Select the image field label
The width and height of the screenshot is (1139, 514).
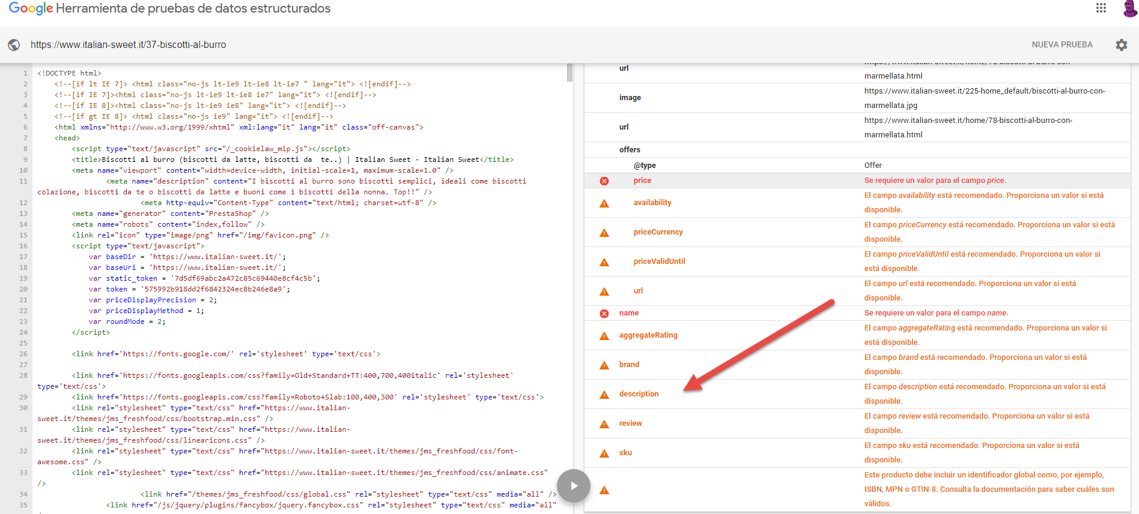click(630, 98)
